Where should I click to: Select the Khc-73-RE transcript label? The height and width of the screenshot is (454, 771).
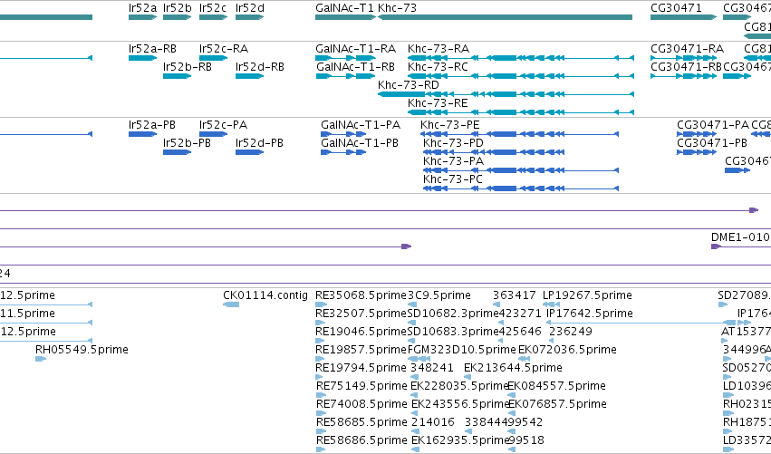(438, 103)
